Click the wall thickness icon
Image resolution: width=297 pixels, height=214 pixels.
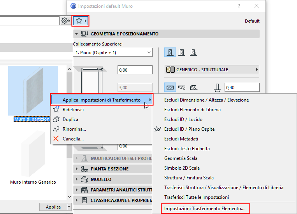click(217, 88)
